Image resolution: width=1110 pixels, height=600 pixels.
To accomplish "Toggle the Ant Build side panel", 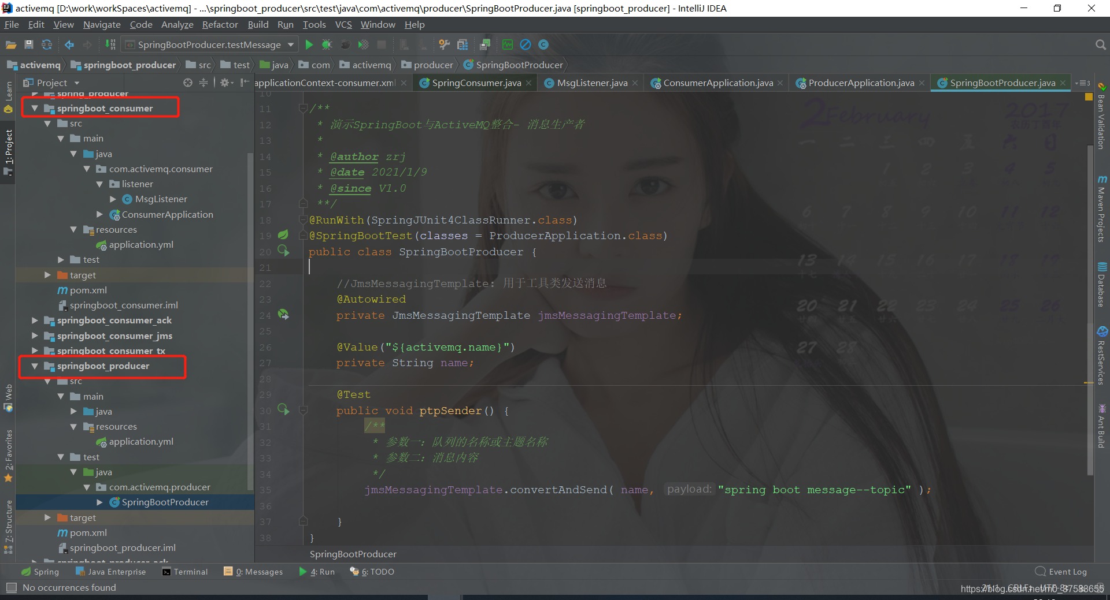I will pos(1102,426).
